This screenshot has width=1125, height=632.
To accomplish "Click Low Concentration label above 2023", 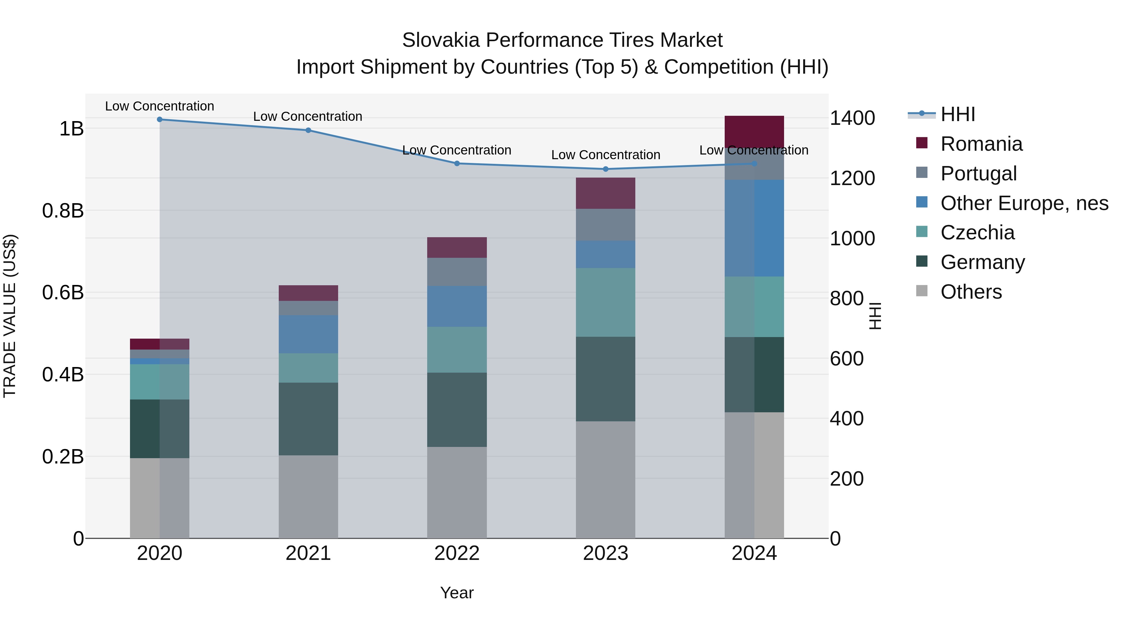I will tap(606, 155).
